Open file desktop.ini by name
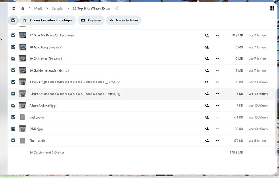279x178 pixels. click(x=37, y=117)
